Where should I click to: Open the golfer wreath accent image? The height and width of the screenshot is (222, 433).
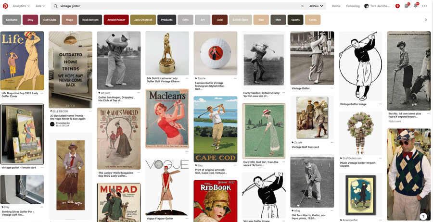pyautogui.click(x=360, y=133)
